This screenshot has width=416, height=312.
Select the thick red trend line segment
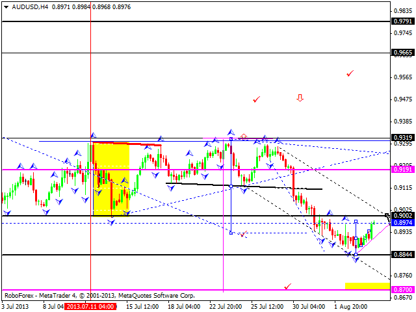click(127, 144)
